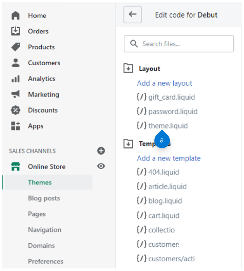Viewport: 244px width, 271px height.
Task: Focus the Search files field
Action: pyautogui.click(x=179, y=44)
